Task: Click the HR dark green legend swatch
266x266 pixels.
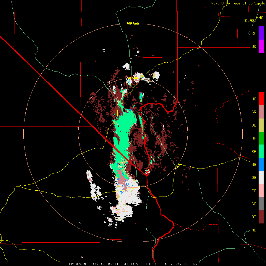Action: (261, 138)
